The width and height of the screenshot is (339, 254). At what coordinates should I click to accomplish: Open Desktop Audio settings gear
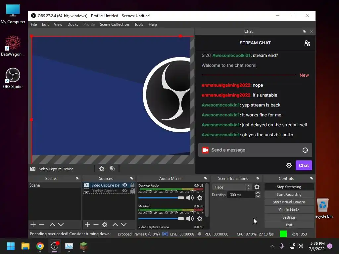click(x=200, y=198)
